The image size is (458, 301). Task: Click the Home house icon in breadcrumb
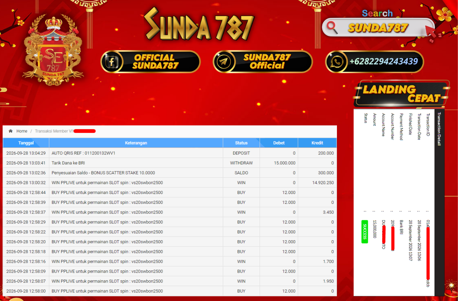coord(11,131)
